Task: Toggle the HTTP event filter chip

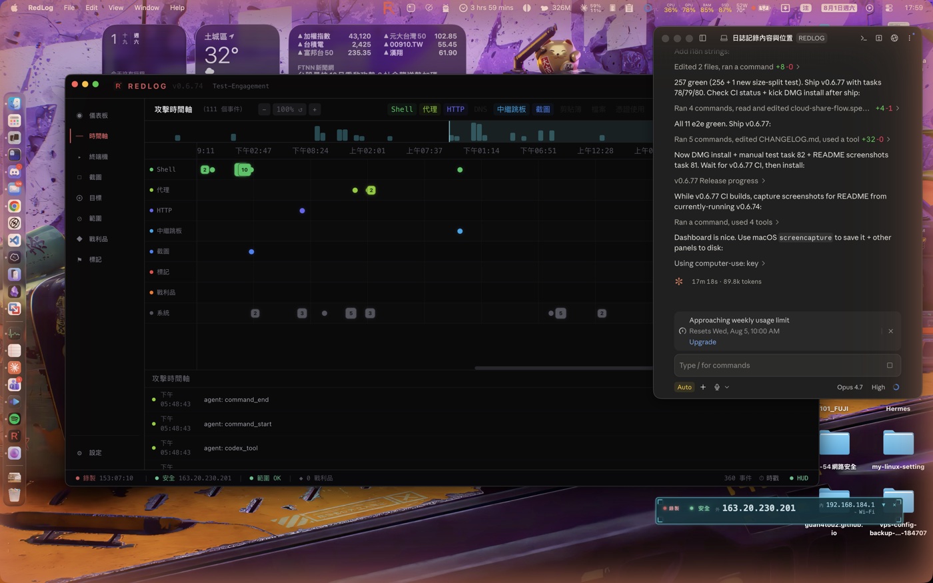Action: pyautogui.click(x=455, y=109)
